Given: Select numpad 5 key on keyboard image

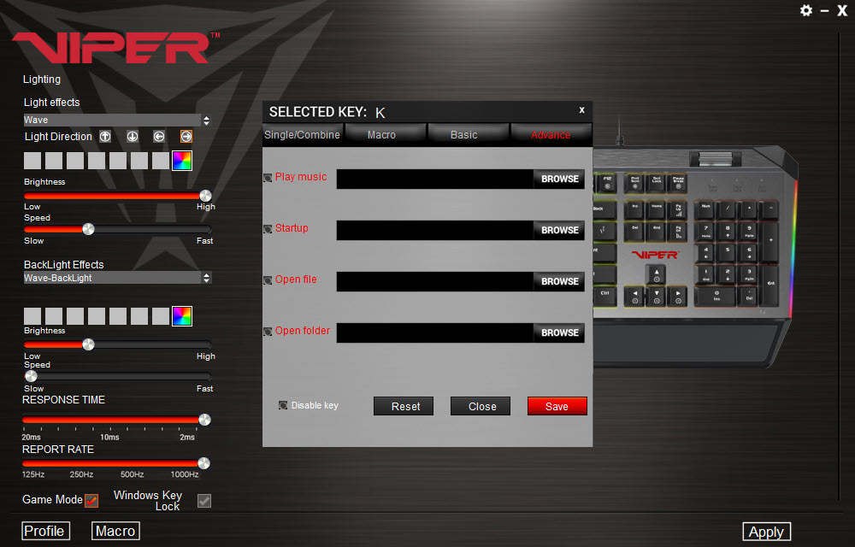Looking at the screenshot, I should pyautogui.click(x=728, y=253).
